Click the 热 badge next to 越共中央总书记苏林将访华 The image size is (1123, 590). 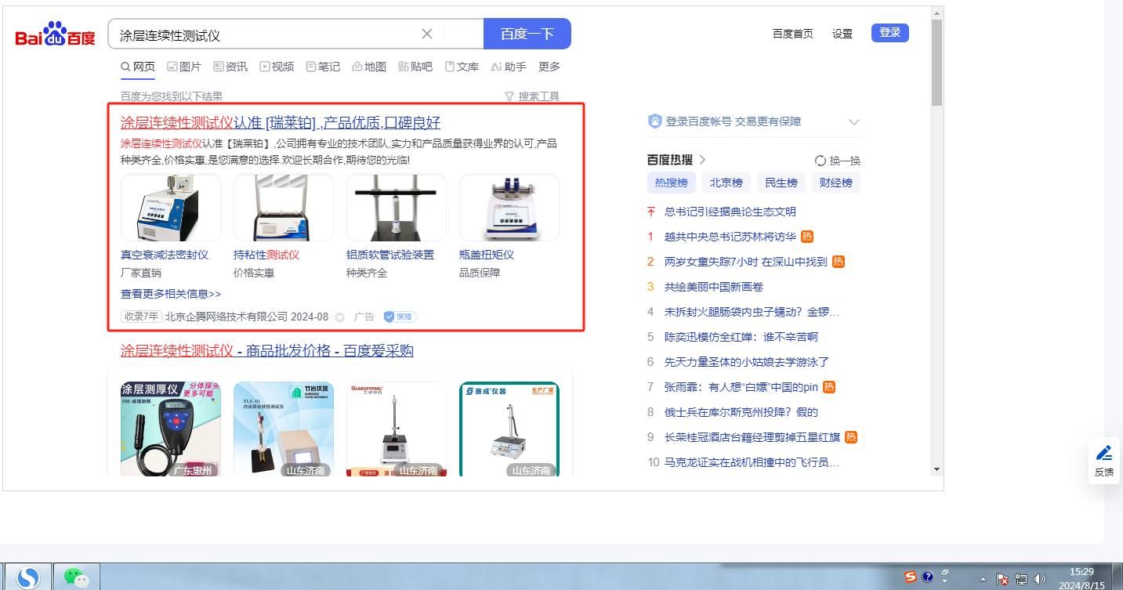tap(807, 237)
